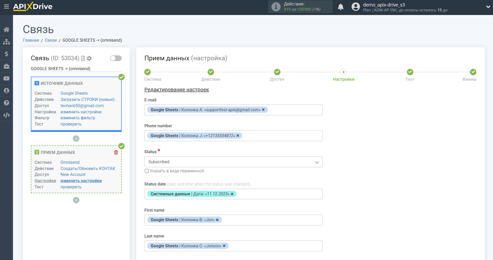Check 'Указать в виде переменной' checkbox
The image size is (493, 260).
tap(147, 171)
